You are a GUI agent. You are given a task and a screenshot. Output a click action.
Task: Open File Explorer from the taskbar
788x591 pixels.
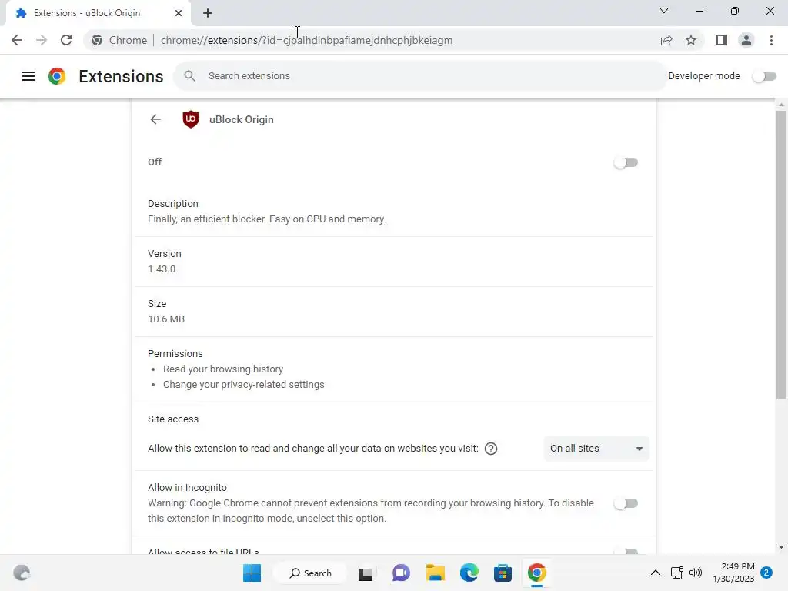click(x=436, y=573)
